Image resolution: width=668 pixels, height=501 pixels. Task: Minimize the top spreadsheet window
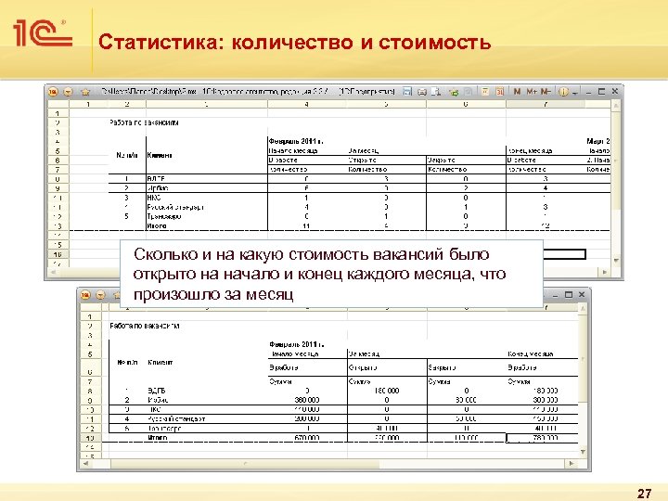point(588,92)
